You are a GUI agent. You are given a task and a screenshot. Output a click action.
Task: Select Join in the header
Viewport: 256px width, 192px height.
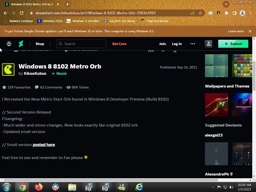pos(162,44)
